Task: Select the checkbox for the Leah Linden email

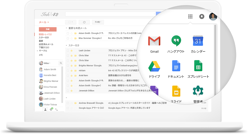Action: pyautogui.click(x=68, y=51)
